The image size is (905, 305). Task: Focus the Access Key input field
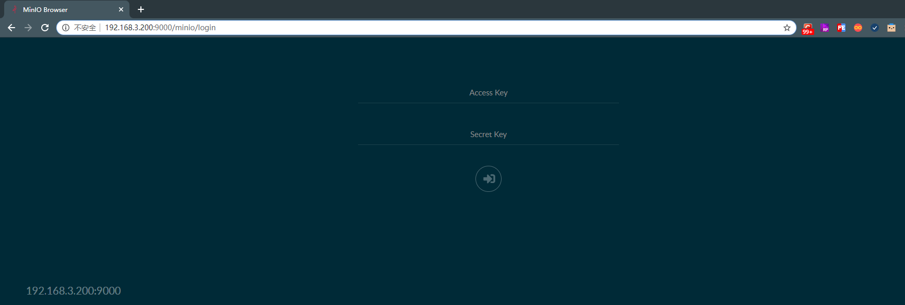(x=489, y=93)
